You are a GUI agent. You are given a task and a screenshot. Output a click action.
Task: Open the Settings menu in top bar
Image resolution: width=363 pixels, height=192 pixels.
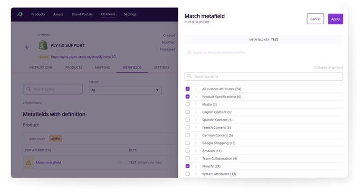pyautogui.click(x=130, y=14)
